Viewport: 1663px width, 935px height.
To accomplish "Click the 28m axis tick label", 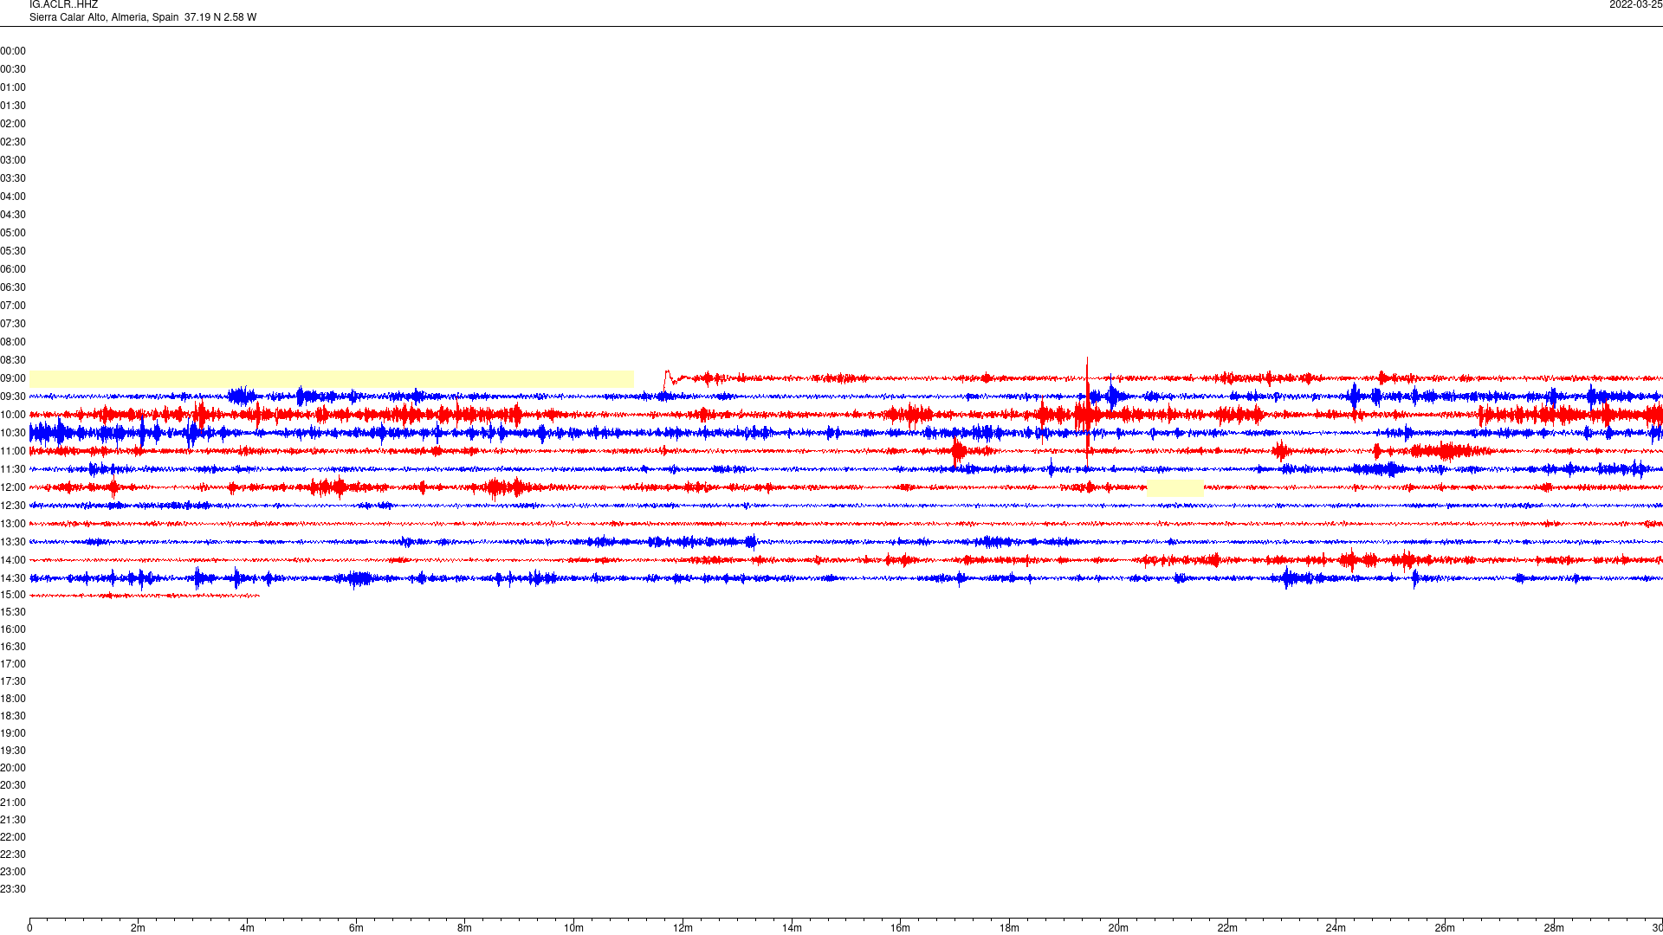I will tap(1554, 928).
